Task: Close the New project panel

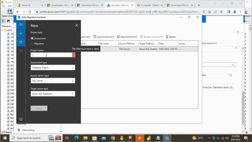Action: tap(77, 25)
